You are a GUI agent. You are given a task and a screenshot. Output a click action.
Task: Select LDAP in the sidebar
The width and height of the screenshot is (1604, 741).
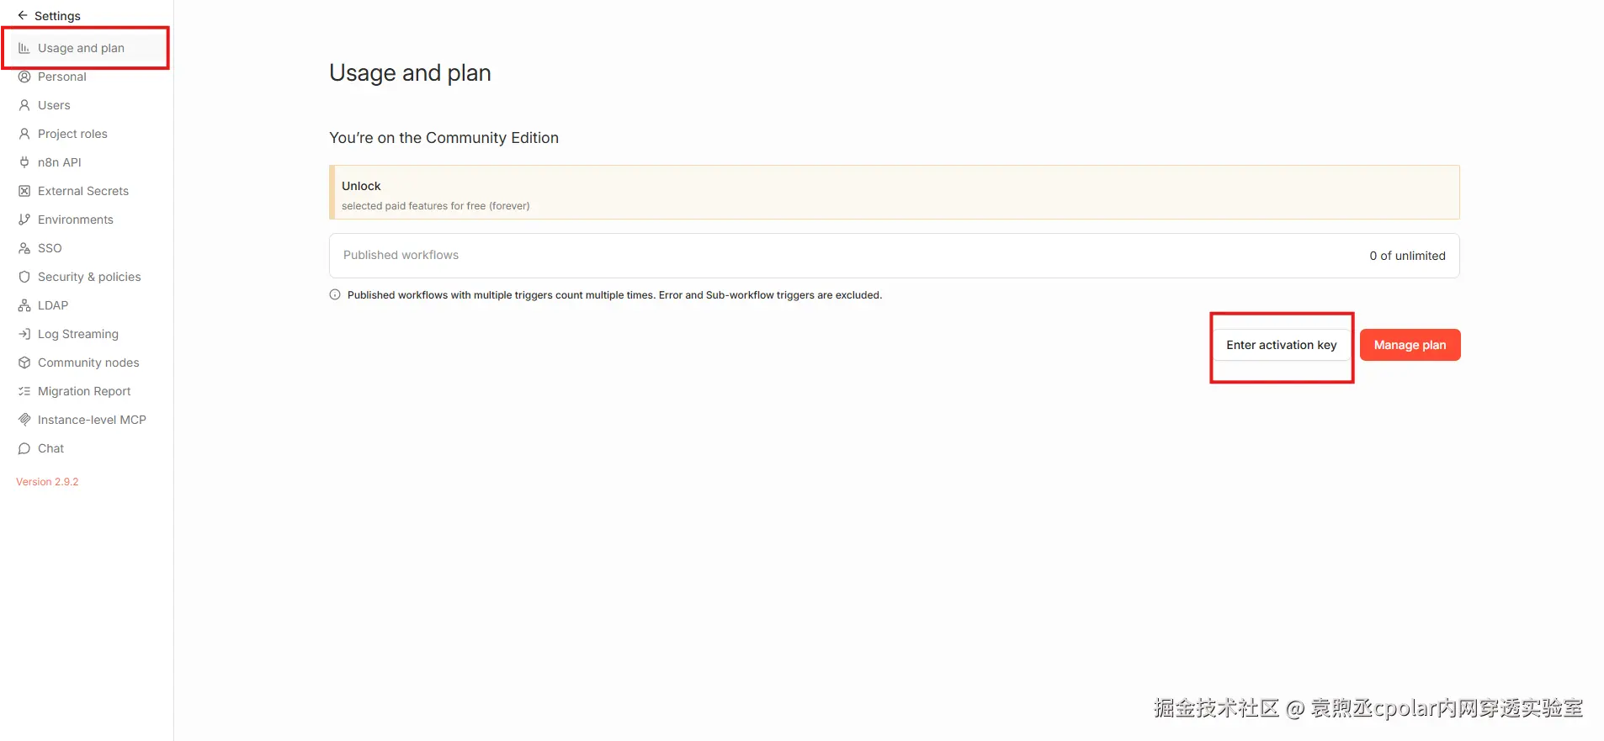click(x=53, y=305)
